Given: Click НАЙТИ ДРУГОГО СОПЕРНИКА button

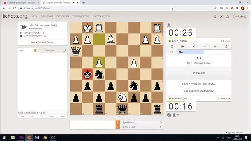Looking at the screenshot, I should click(x=199, y=84).
